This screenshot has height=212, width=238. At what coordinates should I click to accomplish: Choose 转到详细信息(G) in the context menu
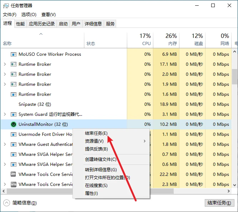click(111, 169)
